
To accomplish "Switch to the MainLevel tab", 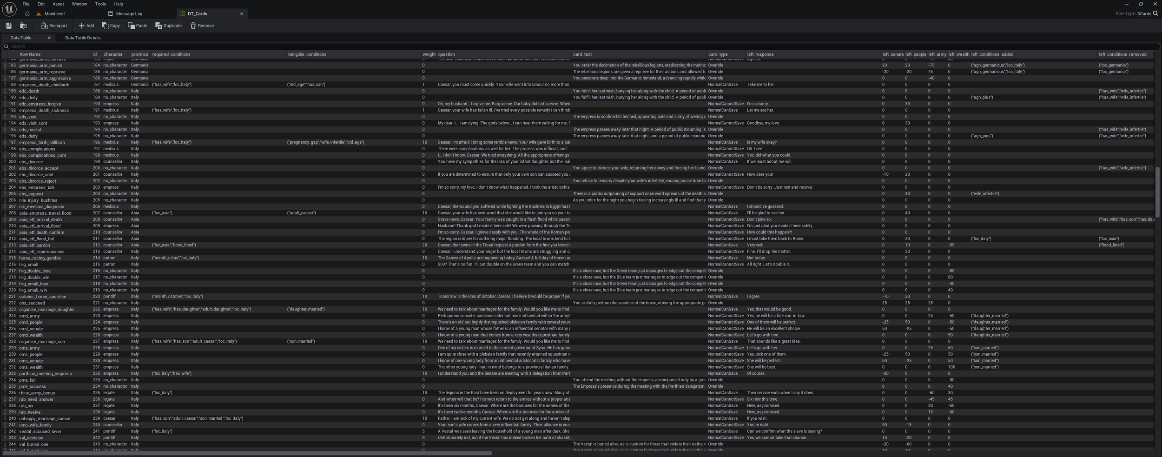I will [54, 14].
